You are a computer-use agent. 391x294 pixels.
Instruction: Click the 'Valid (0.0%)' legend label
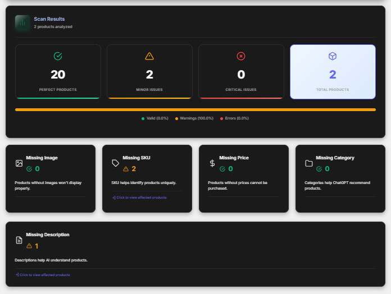click(157, 118)
